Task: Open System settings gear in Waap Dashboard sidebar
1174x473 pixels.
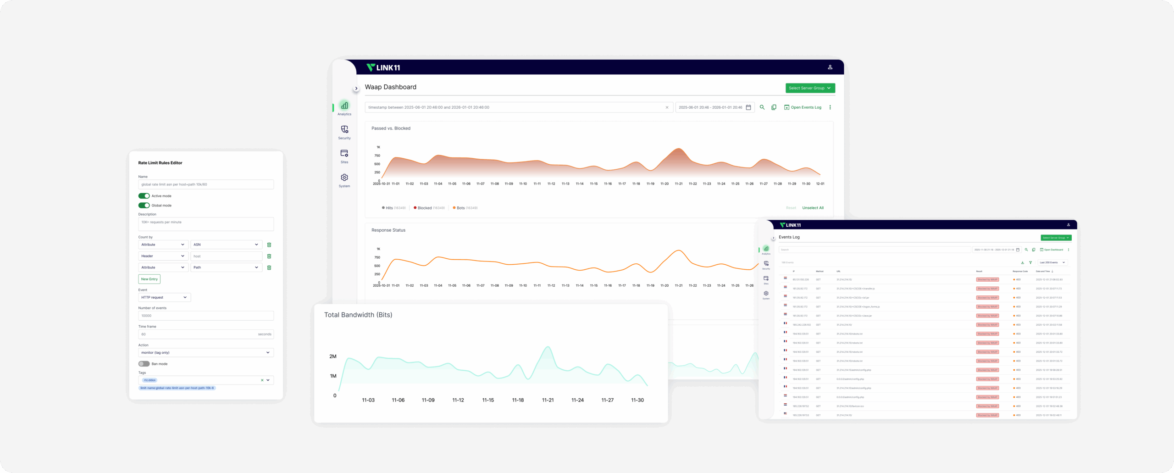Action: pos(344,179)
